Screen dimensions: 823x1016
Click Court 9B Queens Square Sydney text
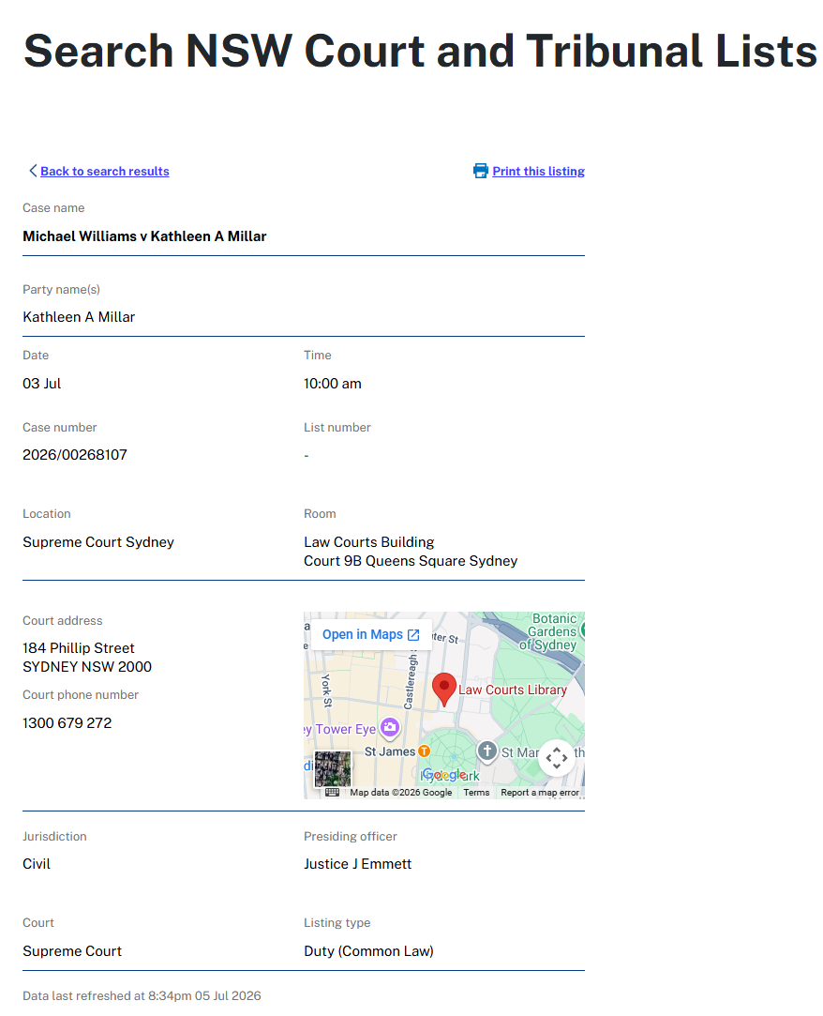coord(411,561)
